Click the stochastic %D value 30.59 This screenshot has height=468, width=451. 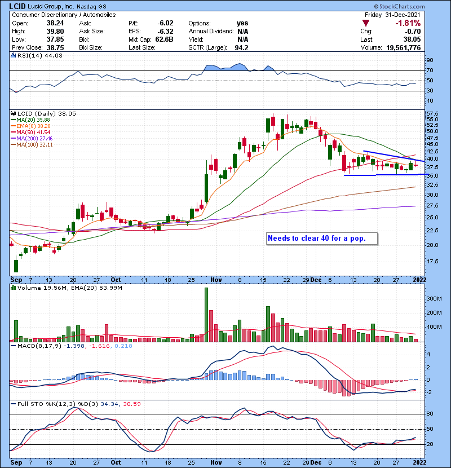click(x=131, y=404)
